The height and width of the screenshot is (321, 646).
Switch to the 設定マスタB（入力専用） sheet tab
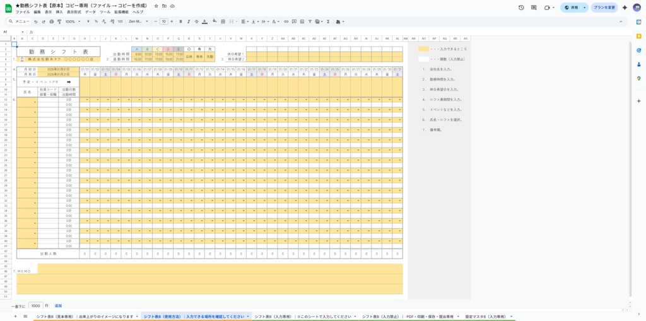(488, 317)
